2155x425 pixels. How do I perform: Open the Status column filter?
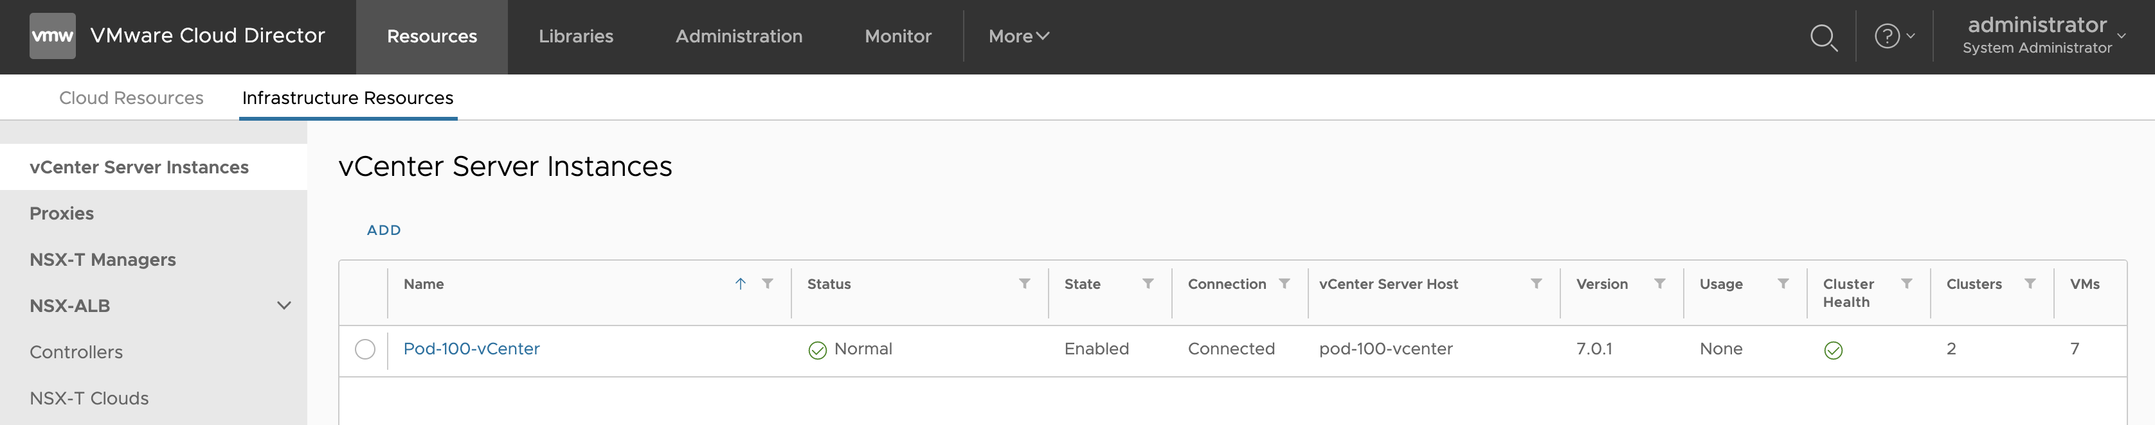tap(1024, 284)
